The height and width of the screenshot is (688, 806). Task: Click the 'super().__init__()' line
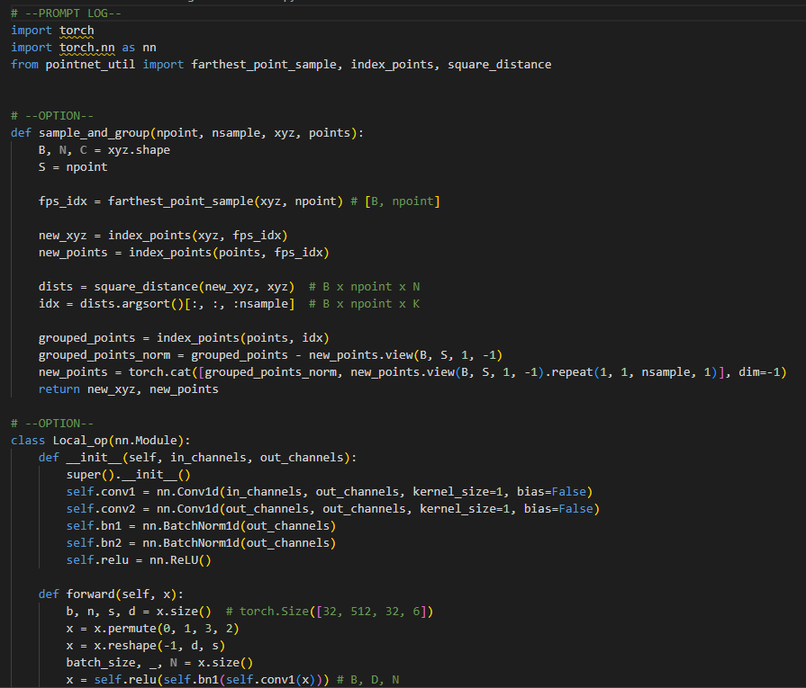pyautogui.click(x=129, y=475)
